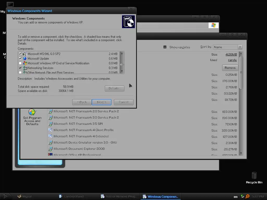This screenshot has height=200, width=267.
Task: Select Microsoft .NET Framework 2.0 Service Pack 2
Action: [86, 111]
